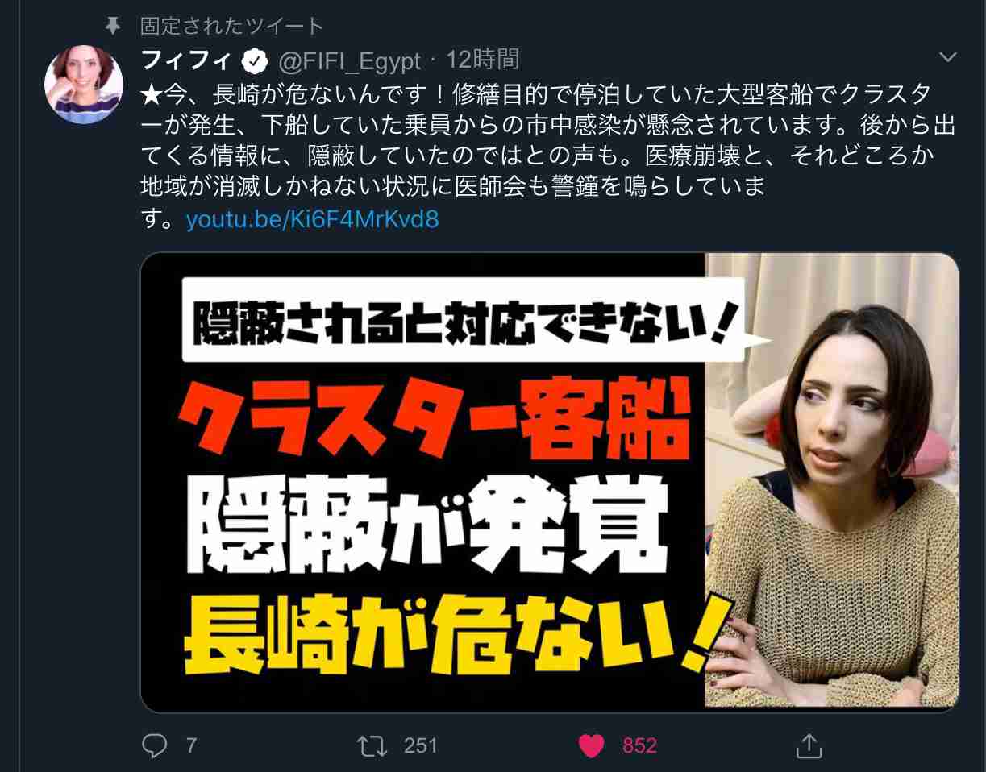Screen dimensions: 986x772
Task: Open the YouTube video thumbnail card
Action: click(550, 482)
